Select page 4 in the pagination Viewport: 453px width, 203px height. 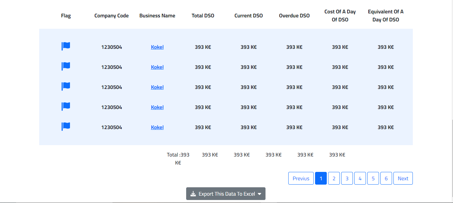tap(360, 178)
